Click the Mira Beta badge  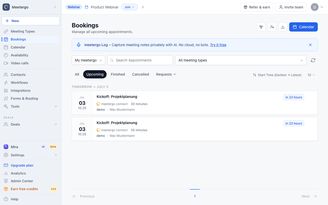coord(53,147)
